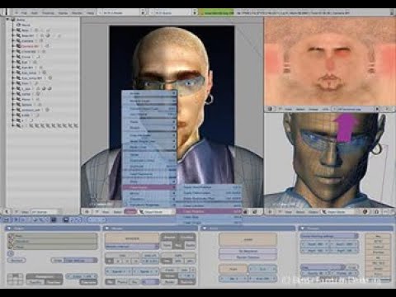
Task: Click the pivot icon in right view header
Action: (377, 212)
